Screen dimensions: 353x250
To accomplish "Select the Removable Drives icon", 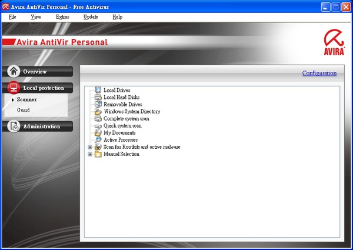I will click(x=98, y=104).
